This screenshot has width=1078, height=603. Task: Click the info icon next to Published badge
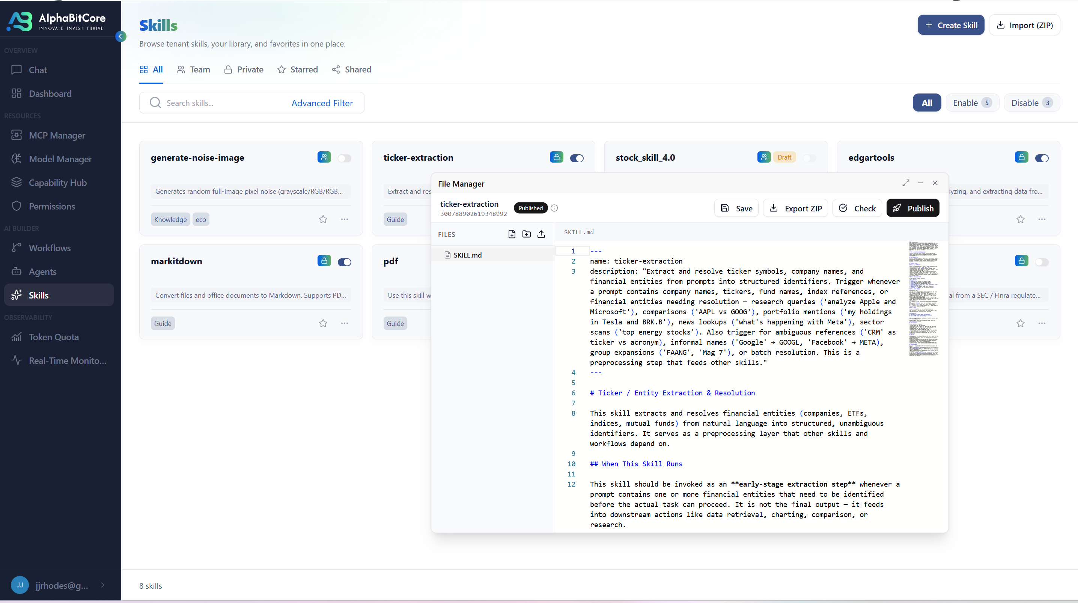pos(554,208)
